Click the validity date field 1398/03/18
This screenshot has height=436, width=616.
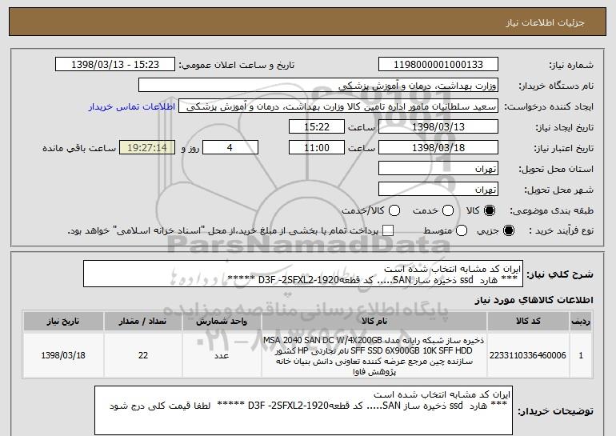[x=438, y=148]
